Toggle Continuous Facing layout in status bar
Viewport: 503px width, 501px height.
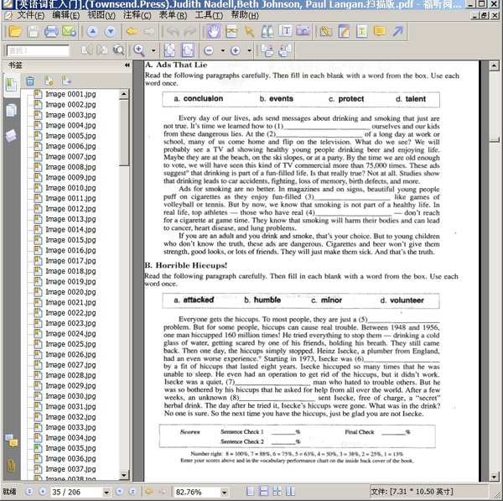[290, 492]
